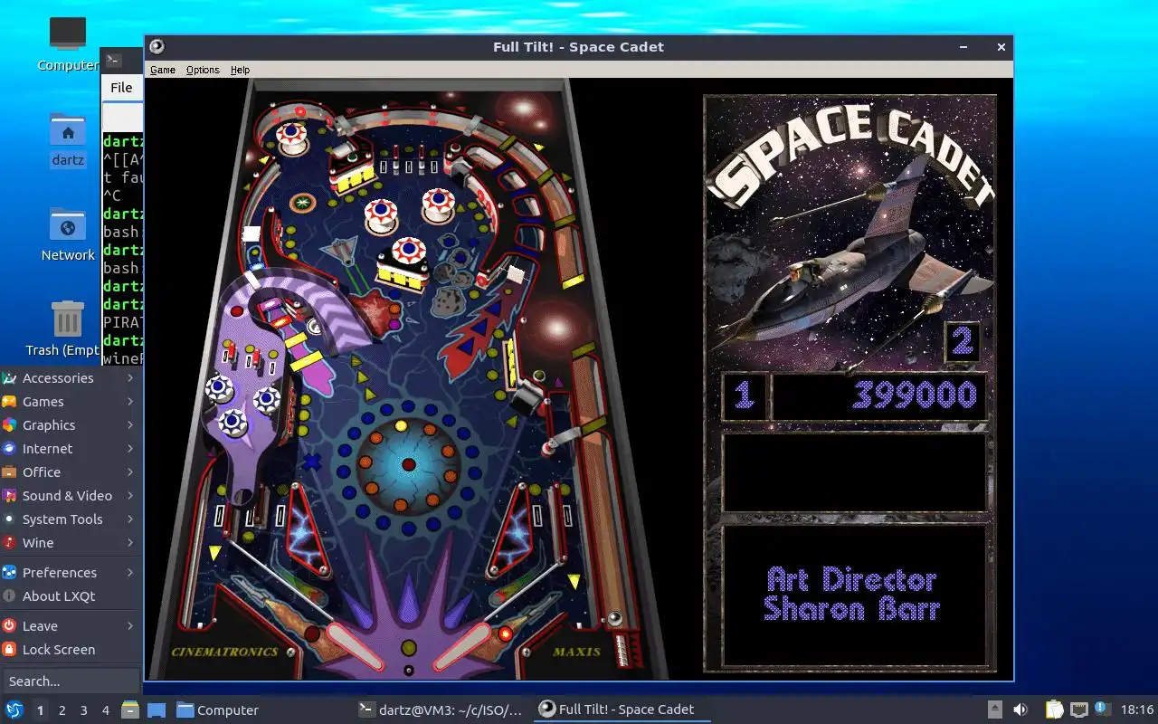The width and height of the screenshot is (1158, 724).
Task: Switch to virtual desktop 1
Action: (40, 710)
